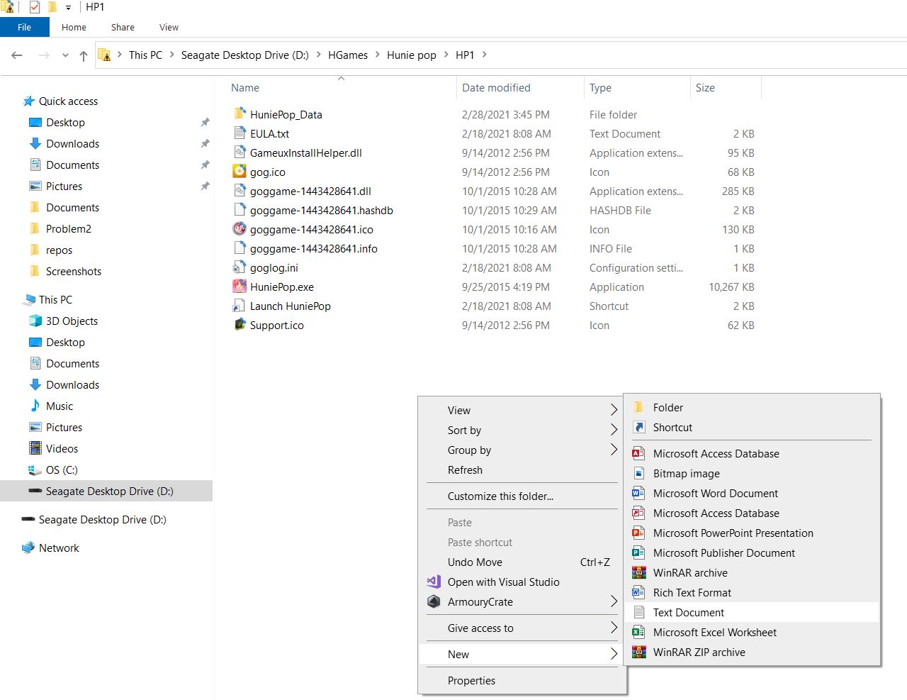Sort files by Date modified column header

(x=496, y=88)
